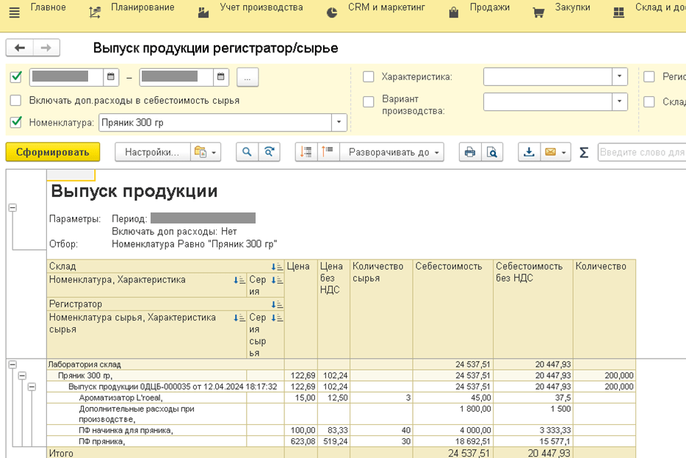Click the find next icon
This screenshot has height=458, width=686.
(x=269, y=152)
